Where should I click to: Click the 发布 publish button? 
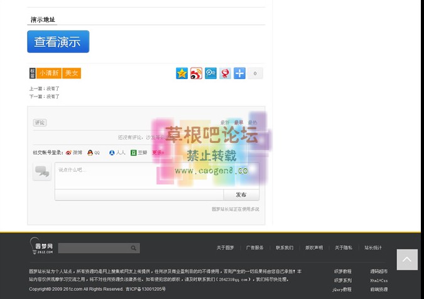tap(241, 195)
